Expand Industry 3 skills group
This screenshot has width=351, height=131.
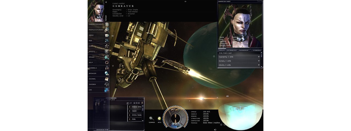pyautogui.click(x=239, y=65)
